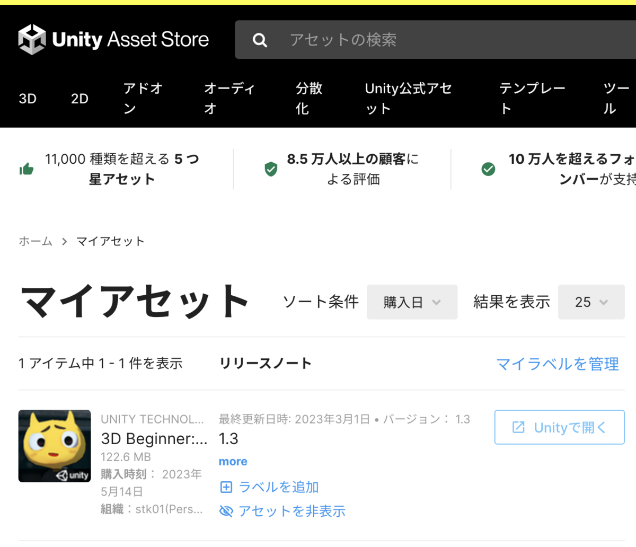
Task: Open the Unity Asset Store home wordmark
Action: pyautogui.click(x=130, y=39)
